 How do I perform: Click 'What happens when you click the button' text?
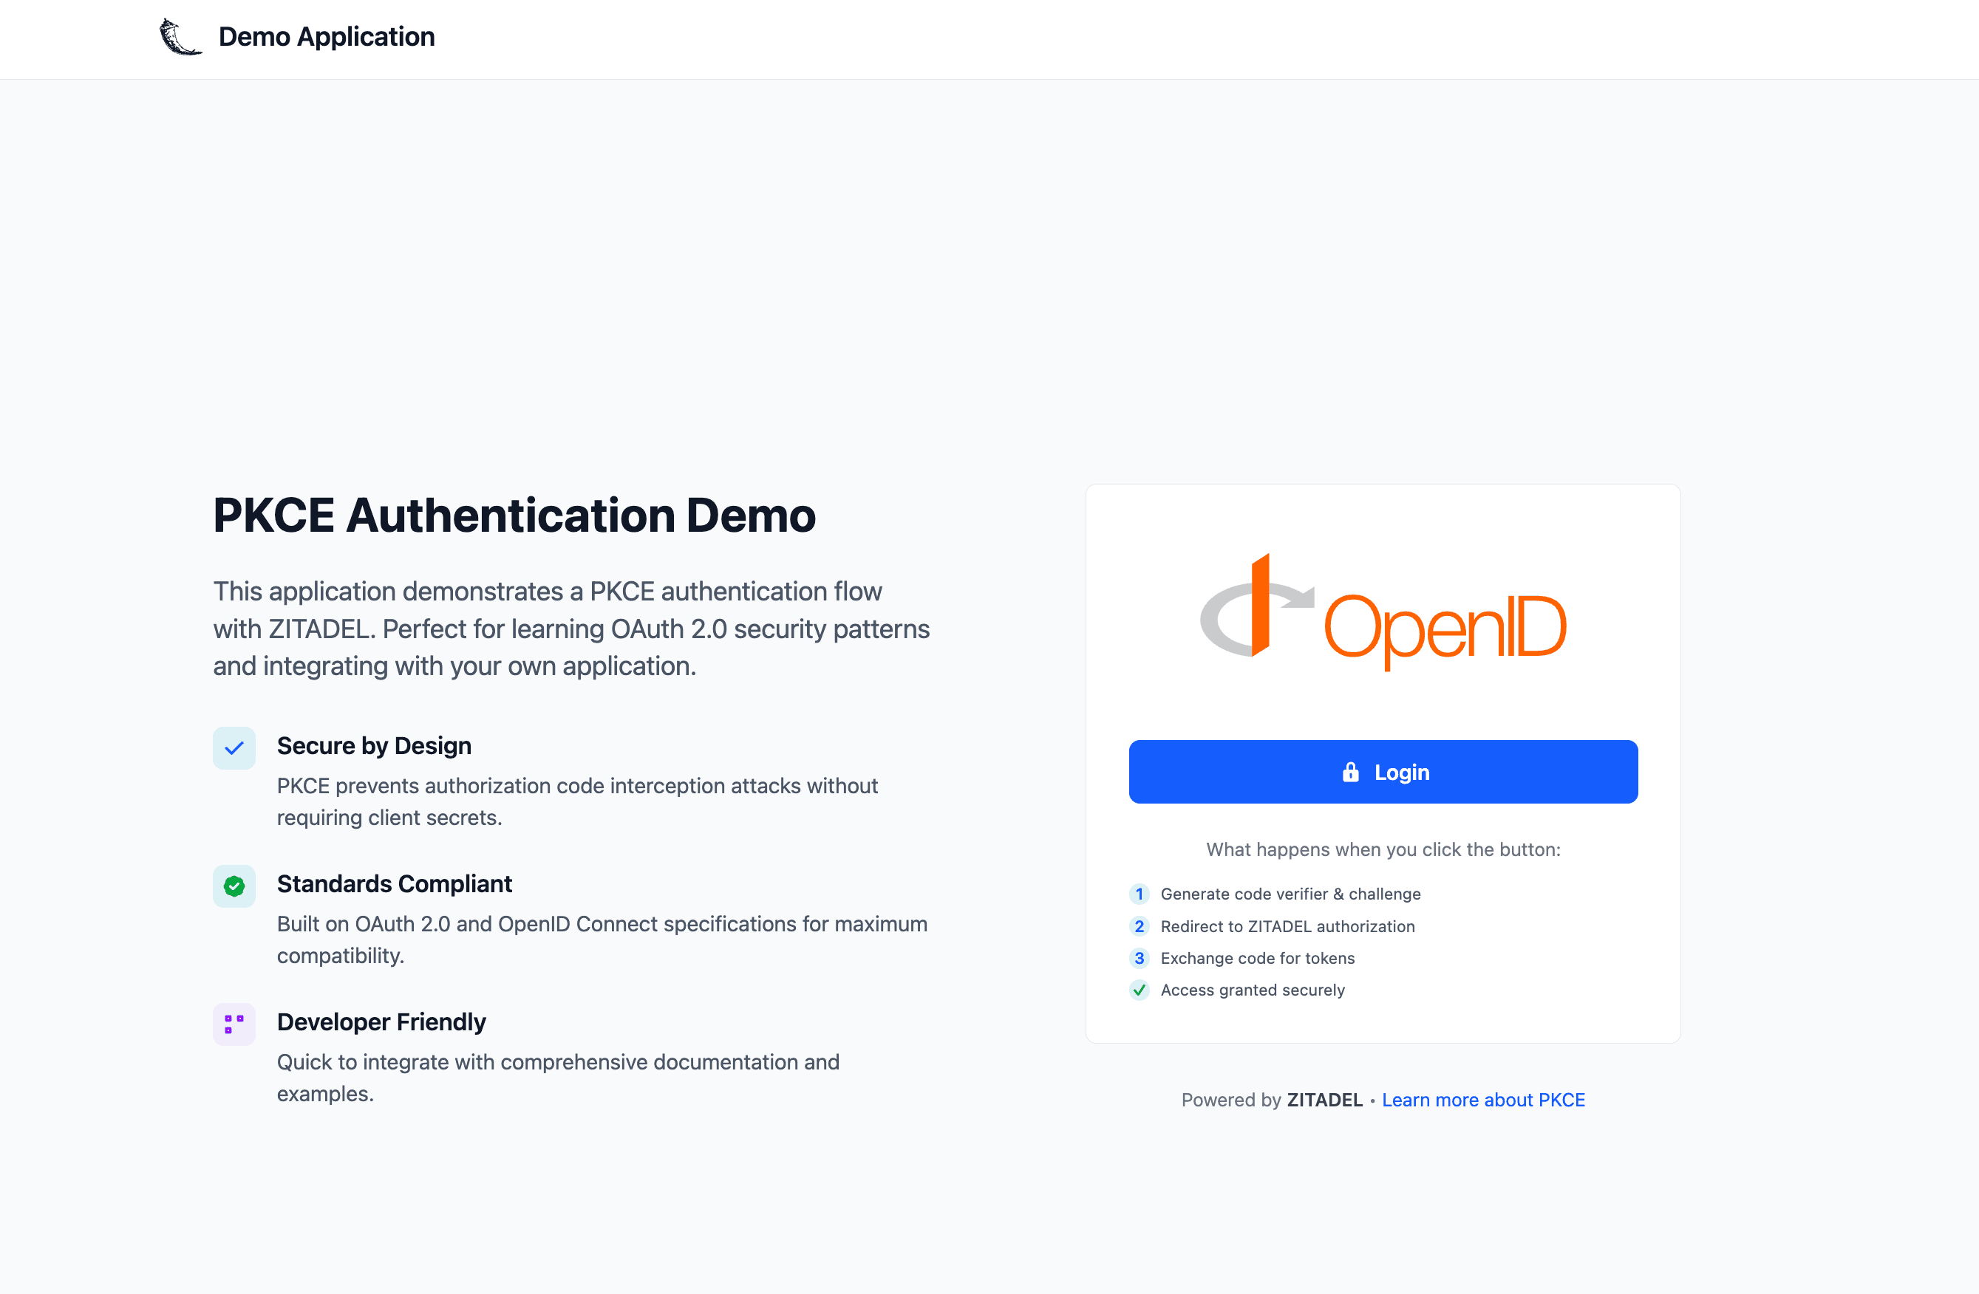[1383, 849]
